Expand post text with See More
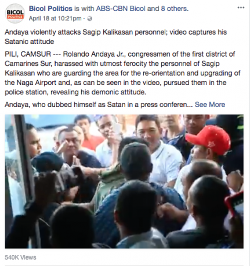The image size is (250, 266). point(210,105)
